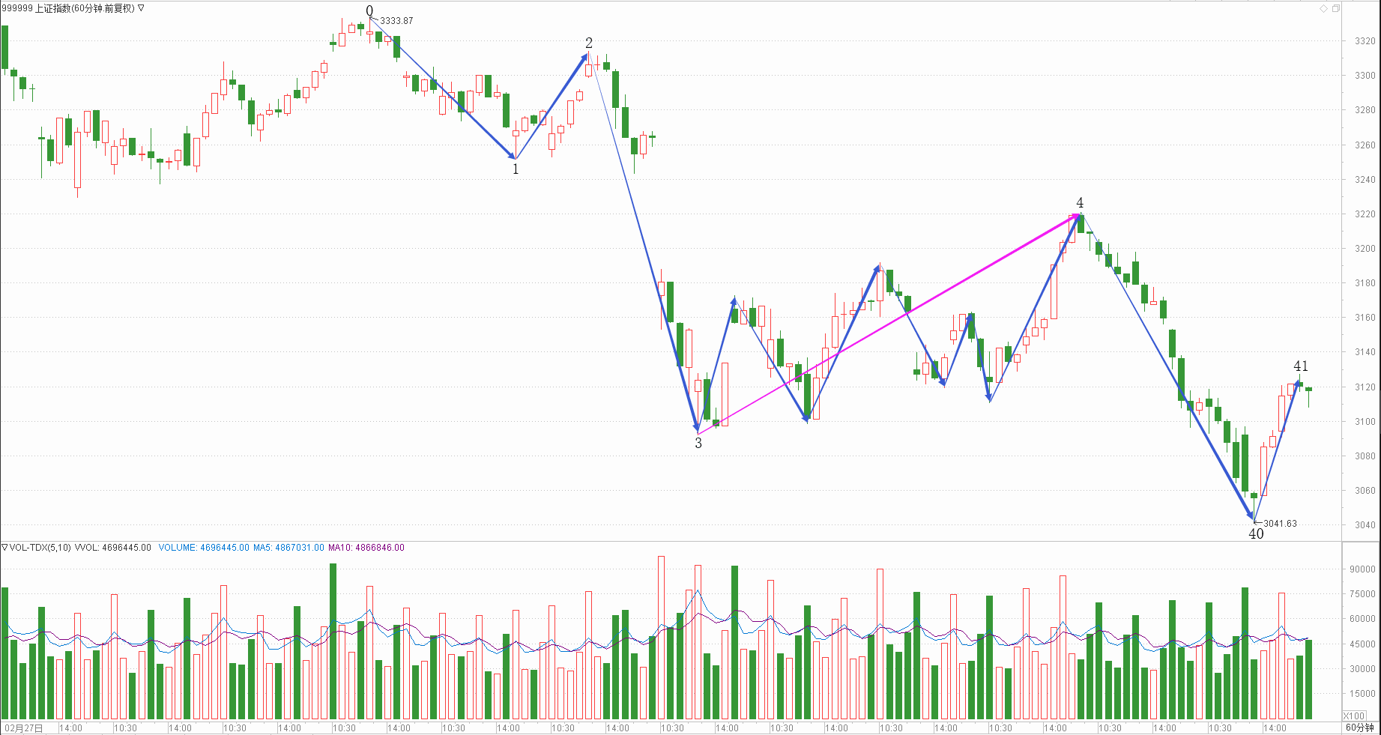Select wave label 4 marker
Image resolution: width=1381 pixels, height=735 pixels.
coord(1080,203)
